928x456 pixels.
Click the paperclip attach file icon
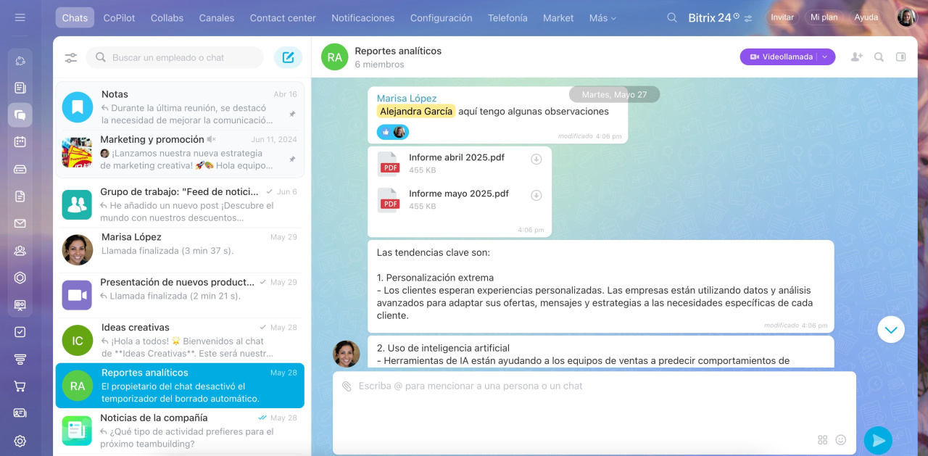347,386
